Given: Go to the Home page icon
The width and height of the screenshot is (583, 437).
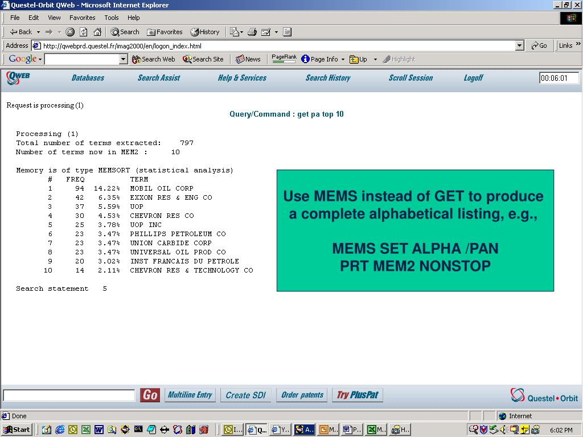Looking at the screenshot, I should [x=97, y=32].
